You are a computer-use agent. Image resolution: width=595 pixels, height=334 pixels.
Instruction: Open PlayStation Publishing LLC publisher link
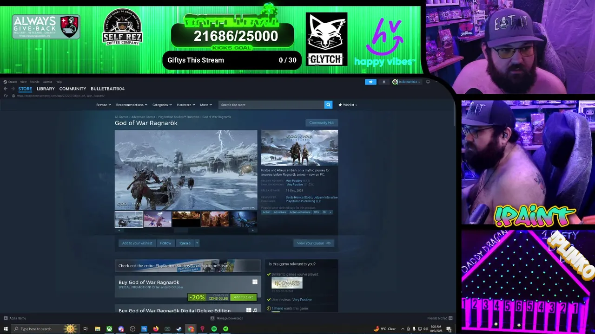point(304,201)
